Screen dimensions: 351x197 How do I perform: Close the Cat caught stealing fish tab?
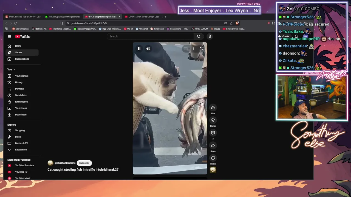[x=120, y=17]
